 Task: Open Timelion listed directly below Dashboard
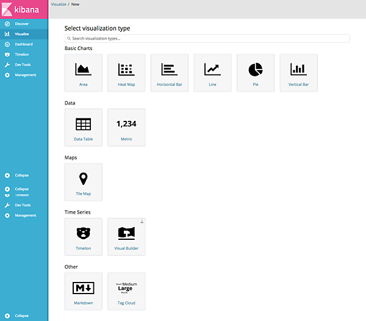click(22, 54)
